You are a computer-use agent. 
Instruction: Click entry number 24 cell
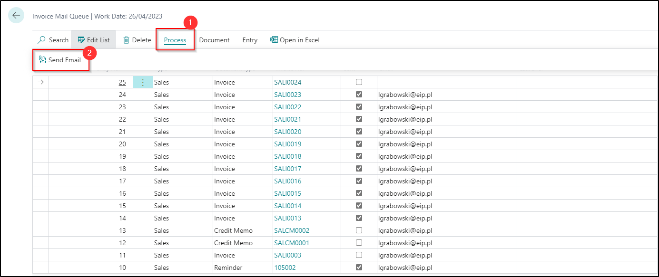91,95
